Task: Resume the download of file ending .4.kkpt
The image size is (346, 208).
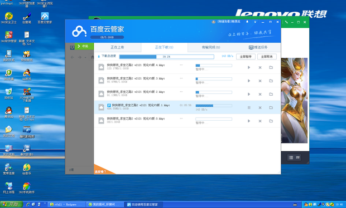Action: pos(249,67)
